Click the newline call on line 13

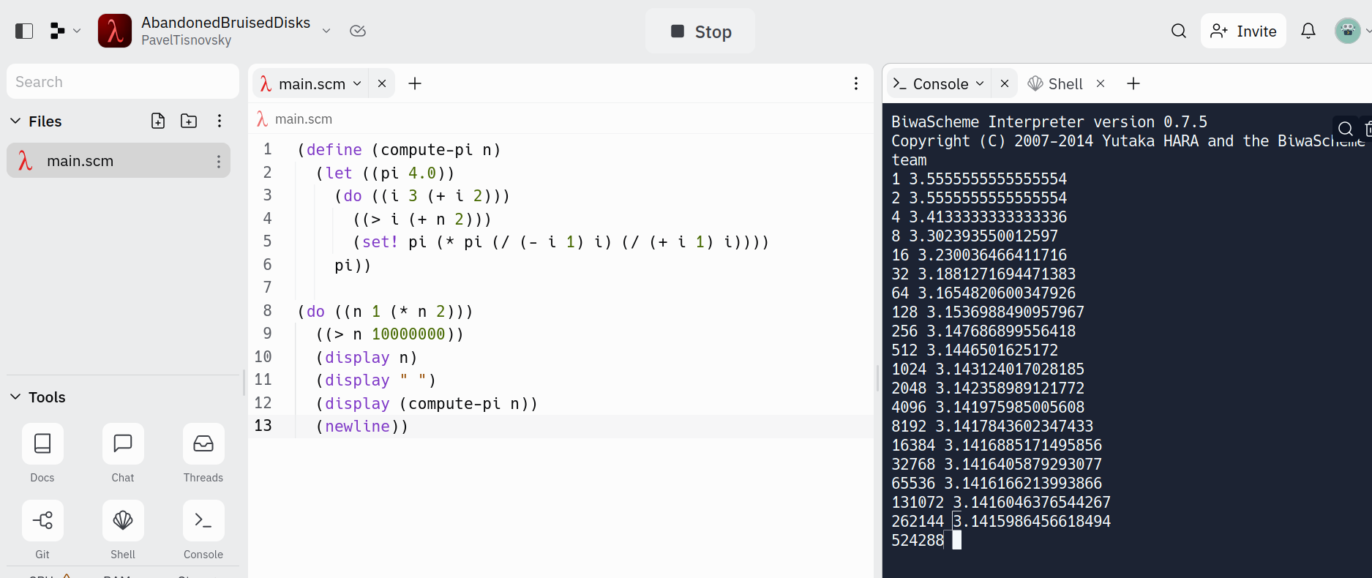click(357, 426)
